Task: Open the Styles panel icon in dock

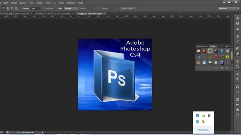Action: [238, 54]
